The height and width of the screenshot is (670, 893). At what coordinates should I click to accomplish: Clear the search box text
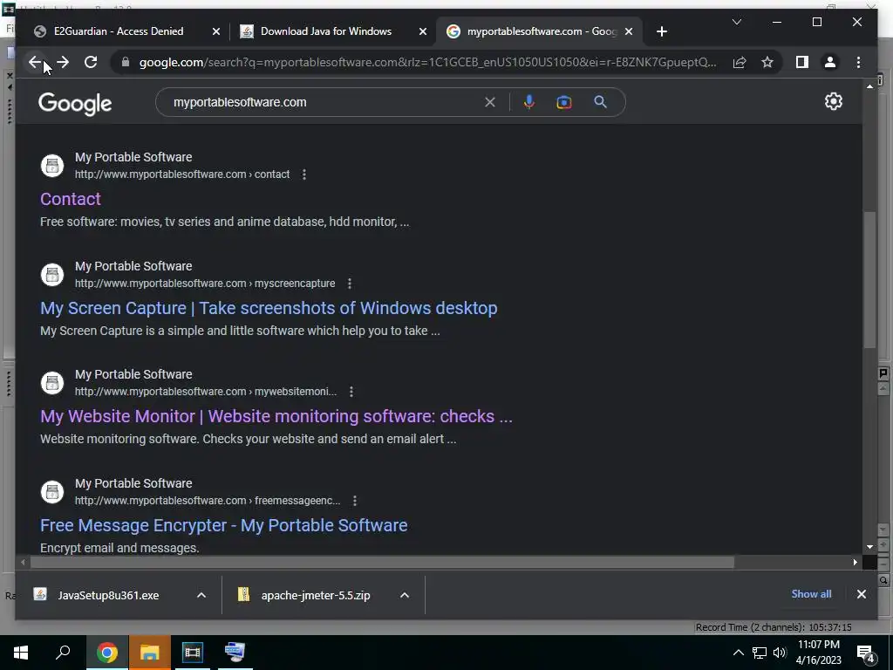pyautogui.click(x=490, y=103)
